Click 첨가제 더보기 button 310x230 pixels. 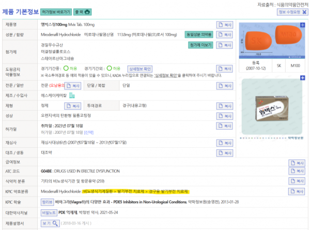point(200,45)
